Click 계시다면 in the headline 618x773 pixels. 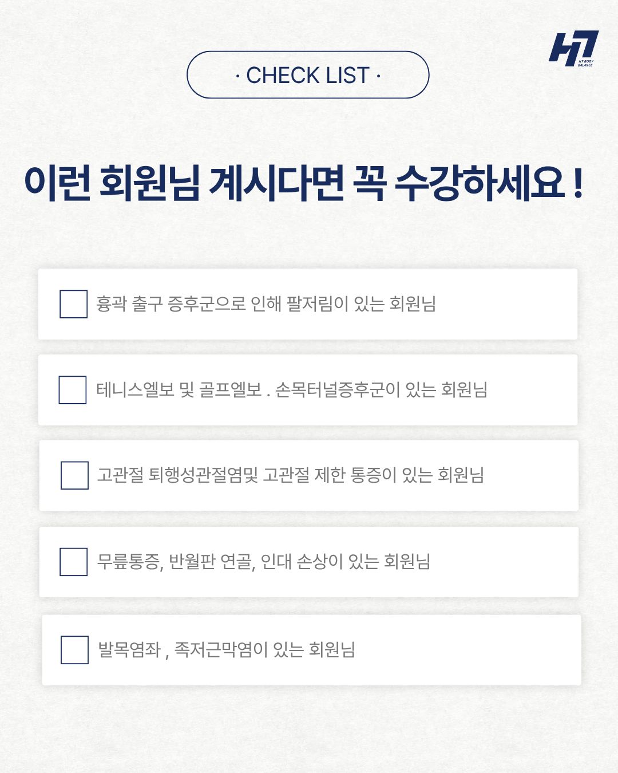pyautogui.click(x=277, y=184)
